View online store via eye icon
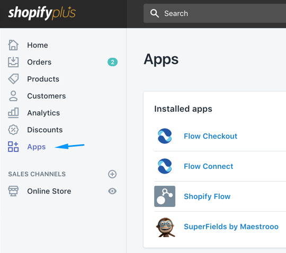The width and height of the screenshot is (286, 253). click(112, 191)
